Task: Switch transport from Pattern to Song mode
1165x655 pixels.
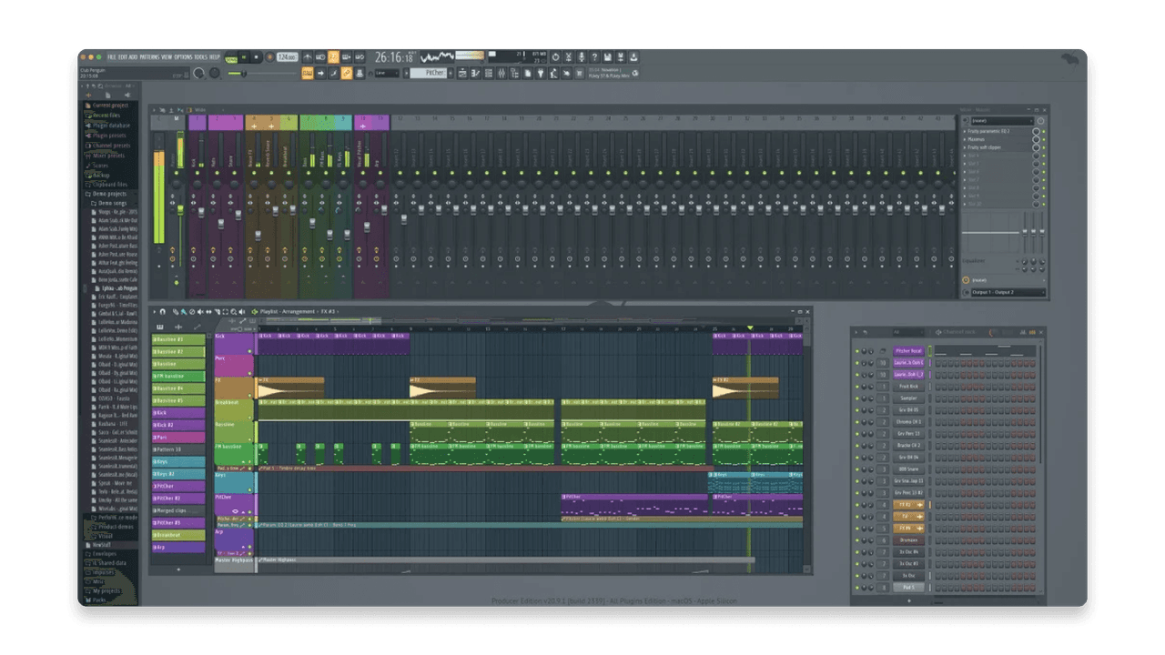Action: [x=231, y=58]
